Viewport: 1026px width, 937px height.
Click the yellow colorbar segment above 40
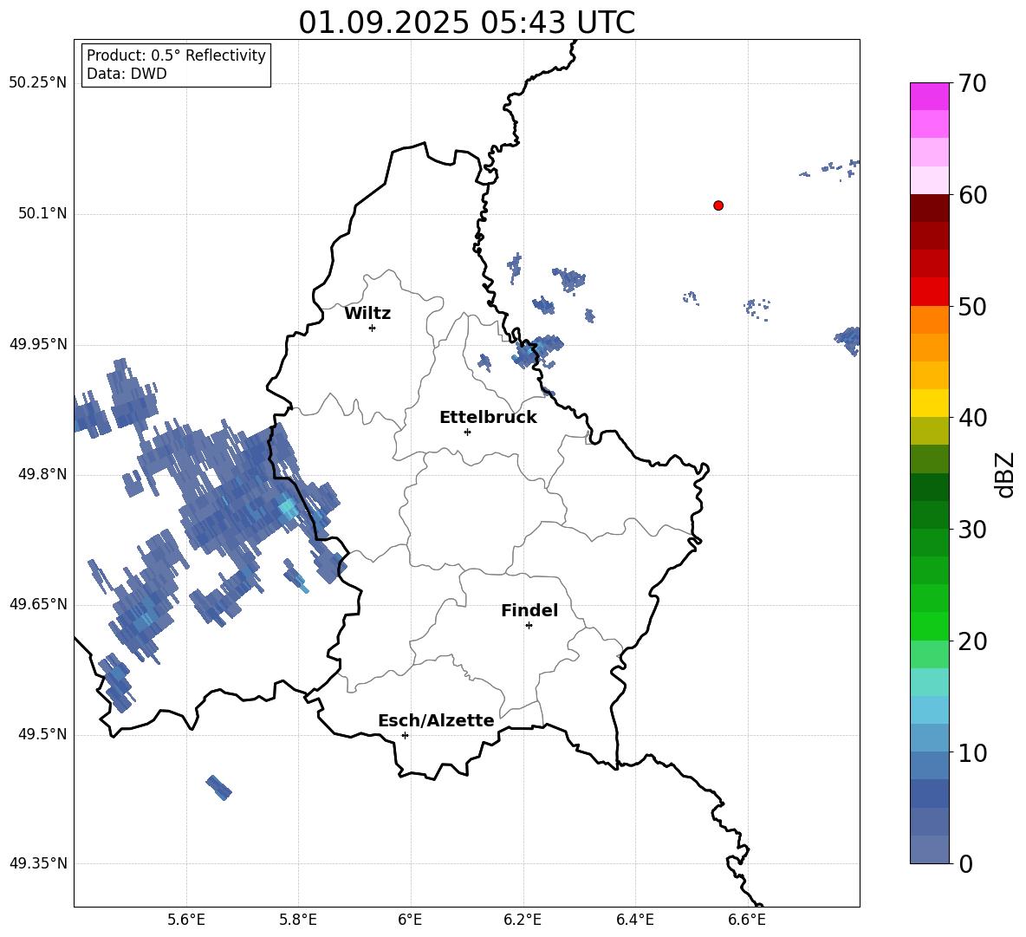coord(929,403)
